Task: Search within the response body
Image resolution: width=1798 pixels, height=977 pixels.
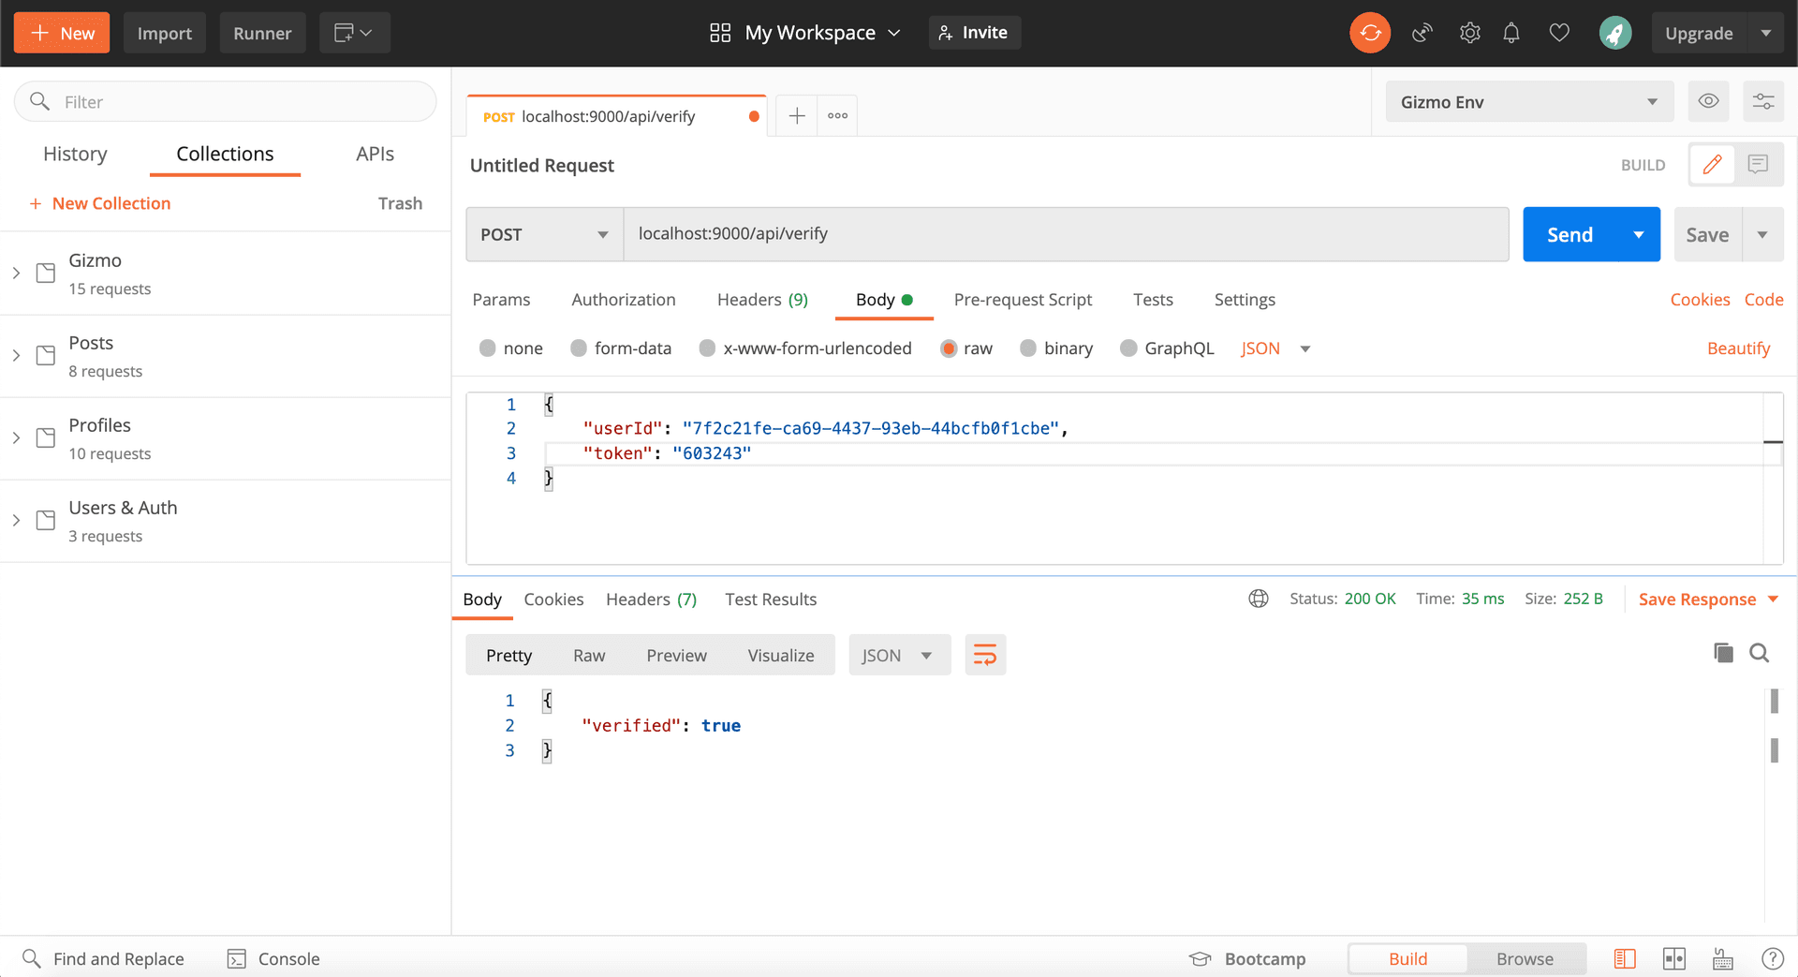Action: (x=1760, y=653)
